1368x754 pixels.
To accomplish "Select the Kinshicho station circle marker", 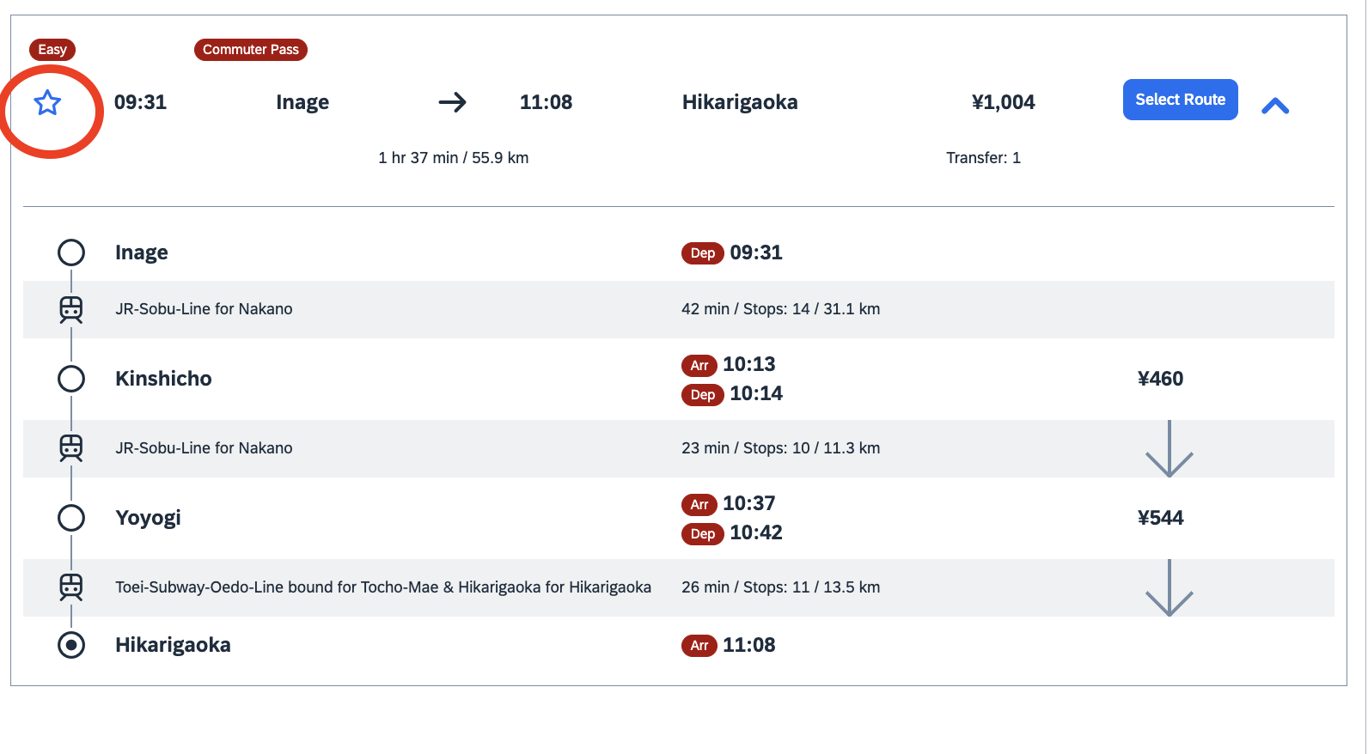I will click(71, 379).
